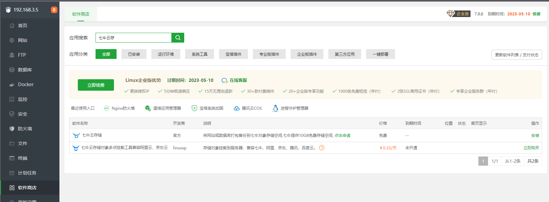Click the 192.168.3.5 server address

(26, 10)
